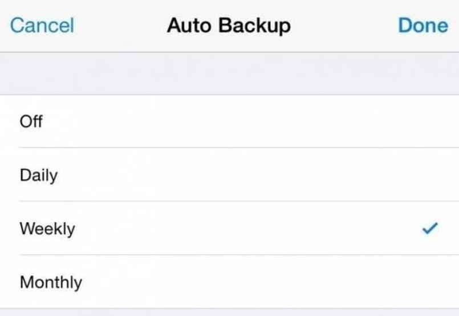Click the Daily label text
This screenshot has height=316, width=459.
pos(38,175)
